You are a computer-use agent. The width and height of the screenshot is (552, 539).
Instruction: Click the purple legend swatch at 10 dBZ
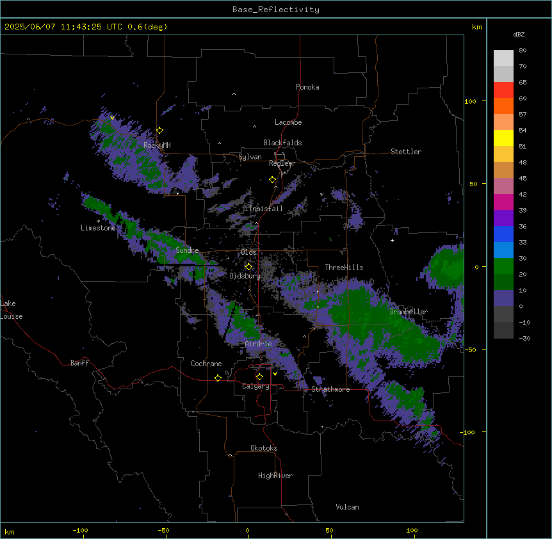pyautogui.click(x=503, y=298)
